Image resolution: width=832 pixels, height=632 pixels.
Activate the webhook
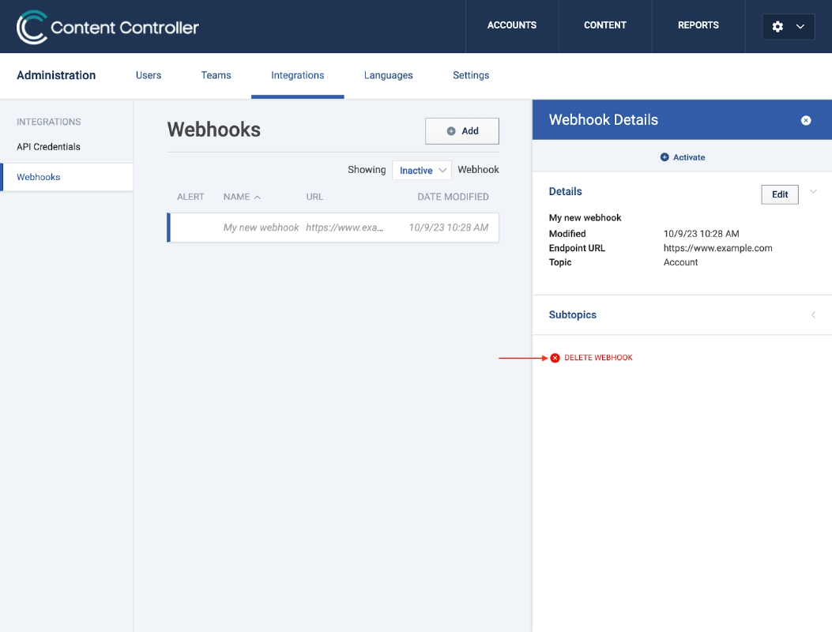683,157
